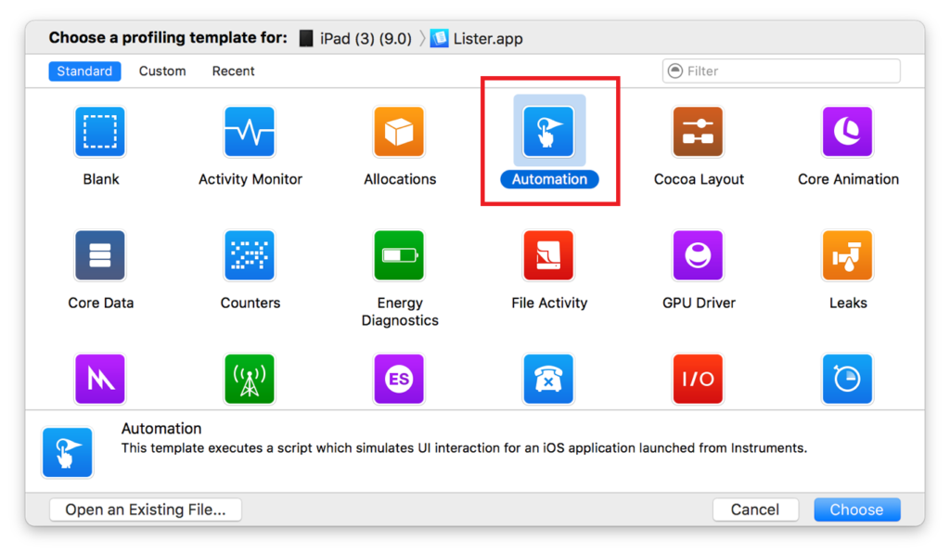
Task: Select the Core Animation template
Action: click(x=848, y=132)
